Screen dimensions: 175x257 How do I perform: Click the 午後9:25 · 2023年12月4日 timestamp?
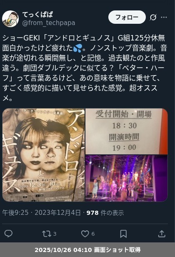[x=41, y=213]
